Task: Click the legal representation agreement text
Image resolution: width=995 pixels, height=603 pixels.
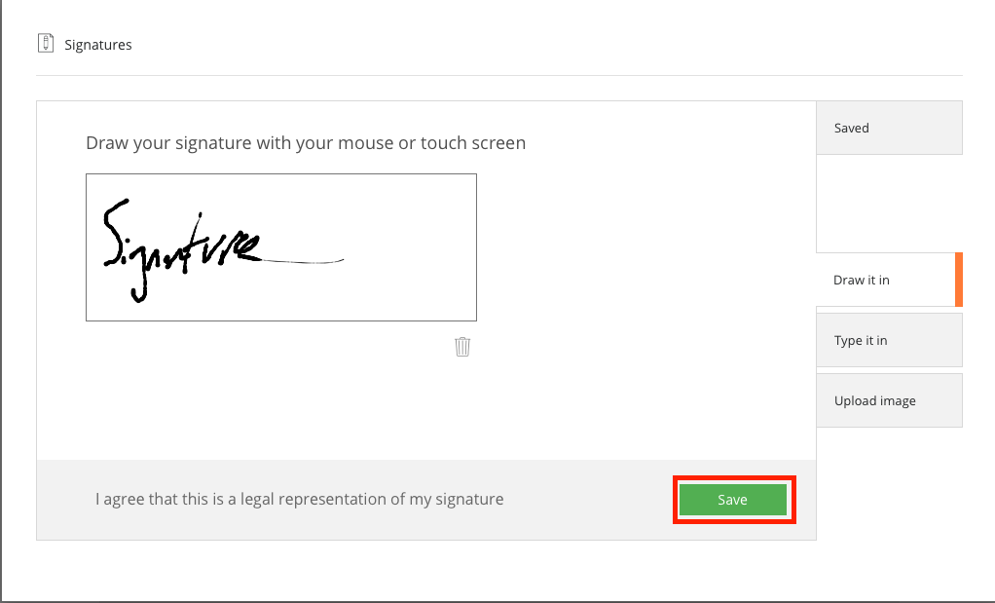Action: [300, 499]
